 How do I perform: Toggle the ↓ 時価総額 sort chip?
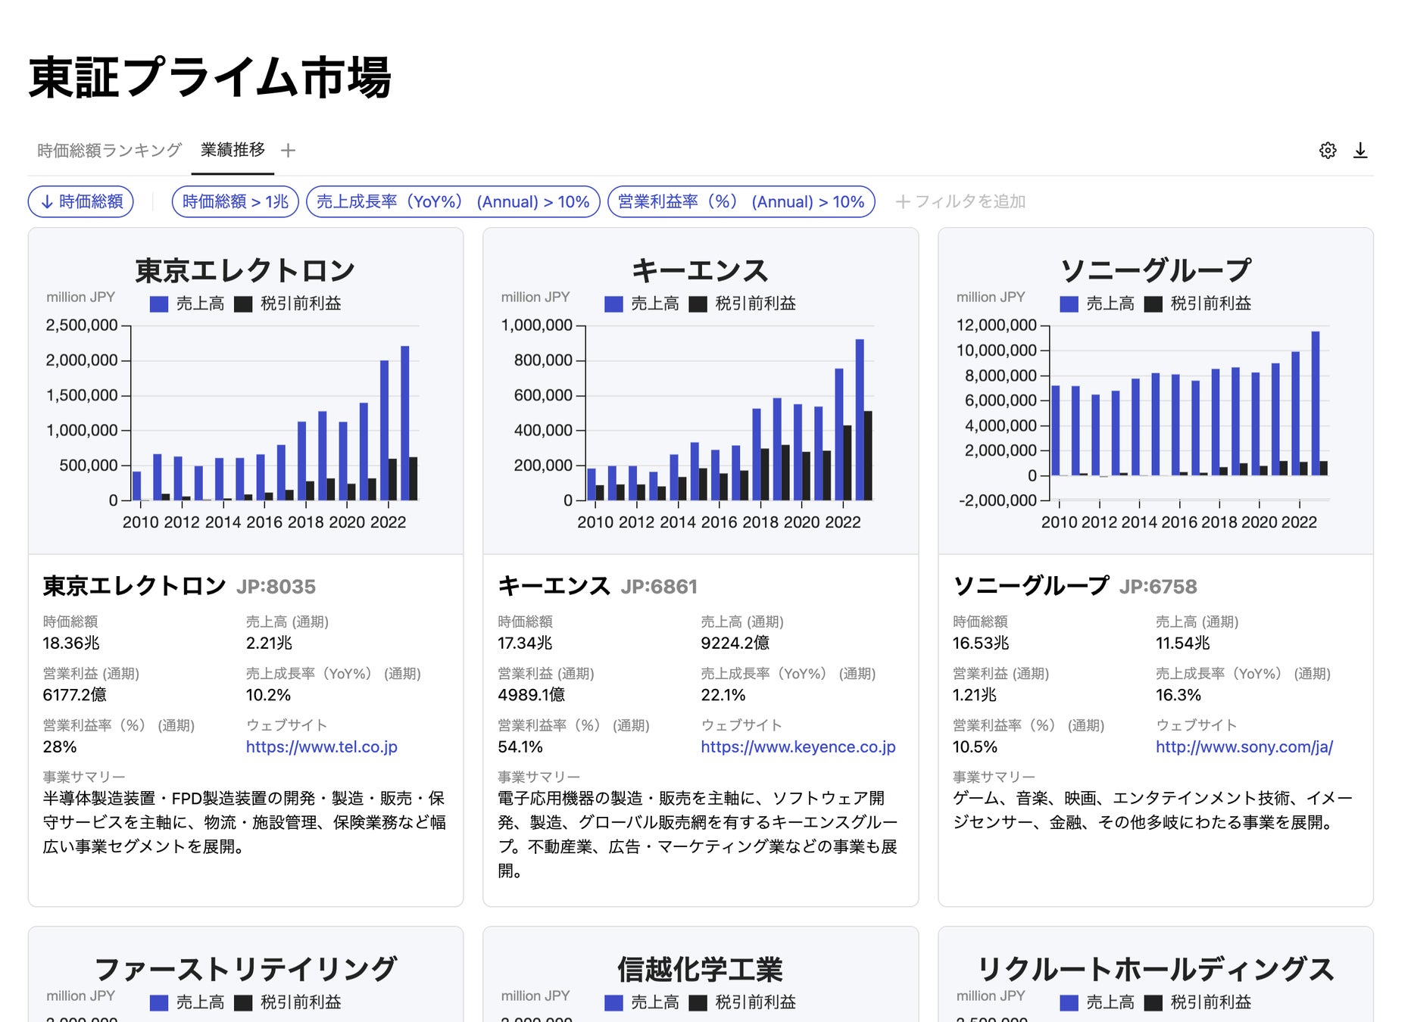[x=81, y=201]
